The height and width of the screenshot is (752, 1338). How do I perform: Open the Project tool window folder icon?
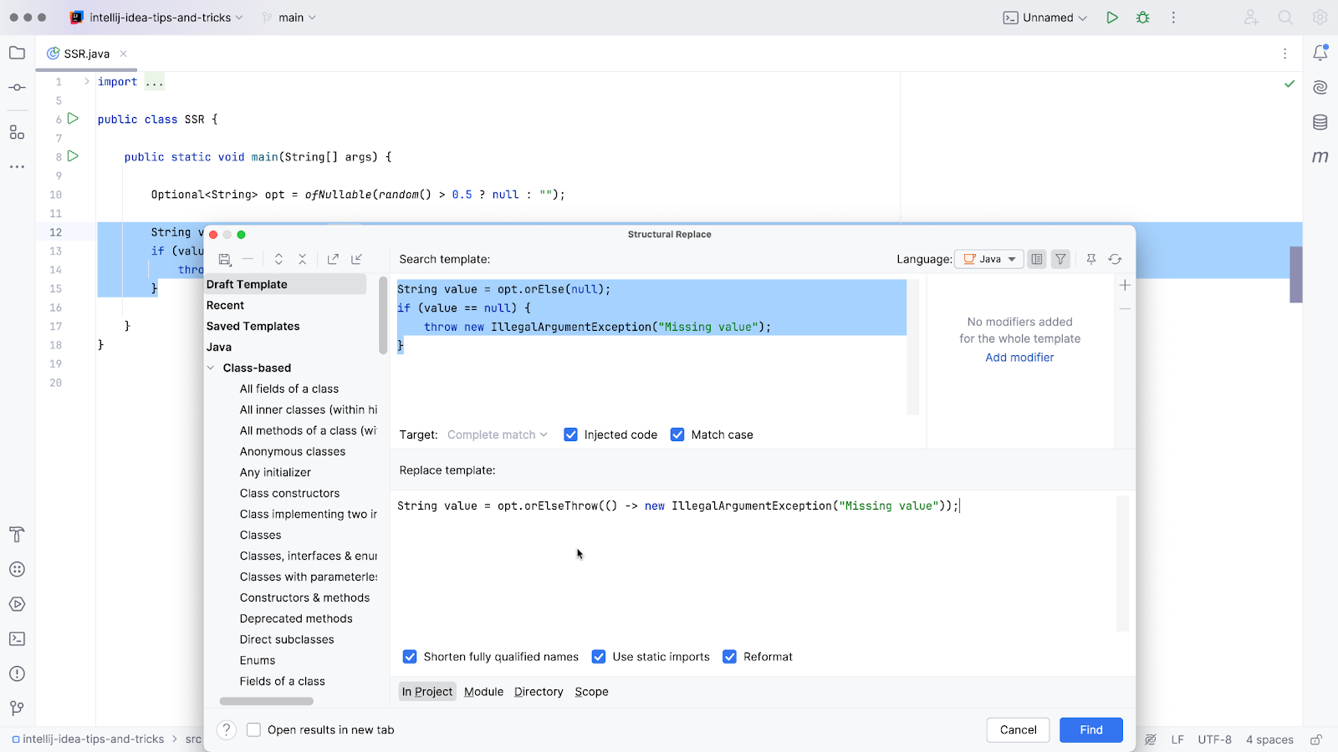[17, 53]
